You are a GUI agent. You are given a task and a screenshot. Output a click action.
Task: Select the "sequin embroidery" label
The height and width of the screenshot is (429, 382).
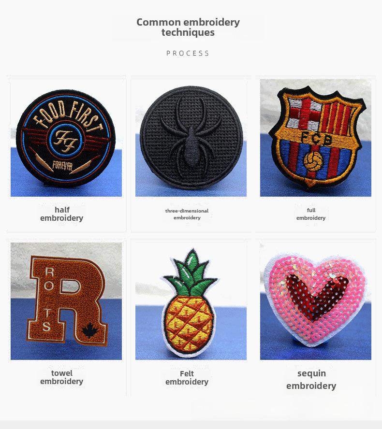pos(311,379)
